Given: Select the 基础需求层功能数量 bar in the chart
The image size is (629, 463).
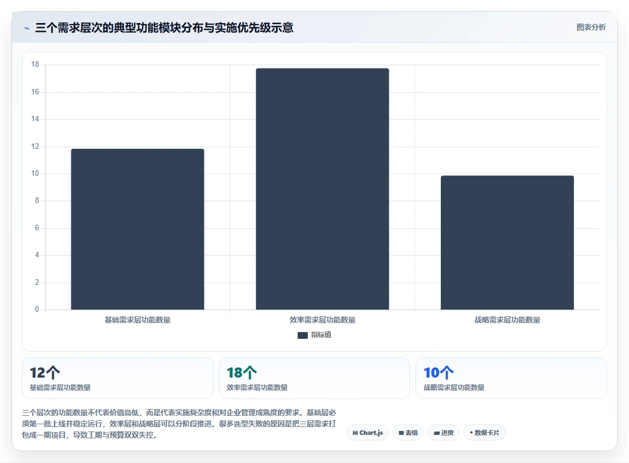Looking at the screenshot, I should click(x=138, y=229).
